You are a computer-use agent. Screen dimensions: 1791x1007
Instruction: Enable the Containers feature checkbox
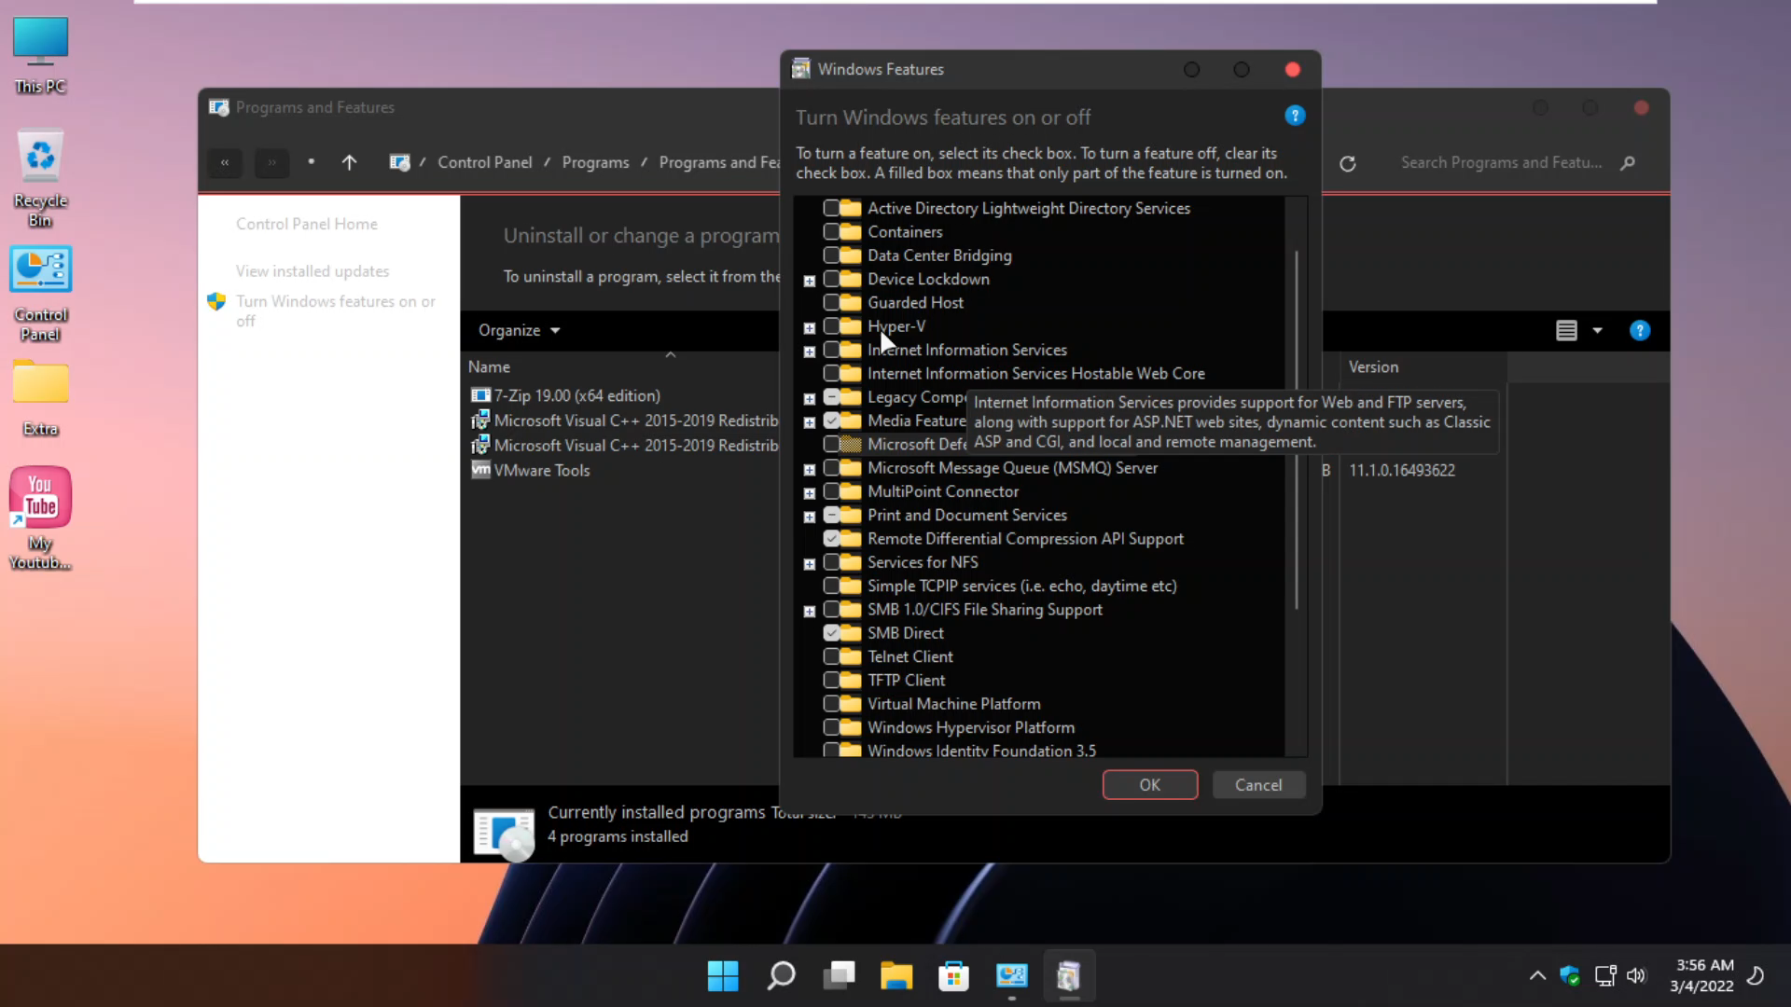[x=831, y=231]
